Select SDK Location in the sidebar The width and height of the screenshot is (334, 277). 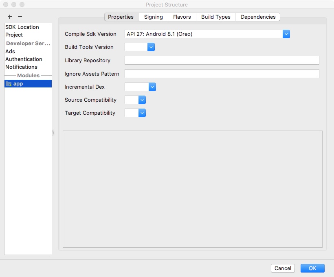(x=22, y=27)
